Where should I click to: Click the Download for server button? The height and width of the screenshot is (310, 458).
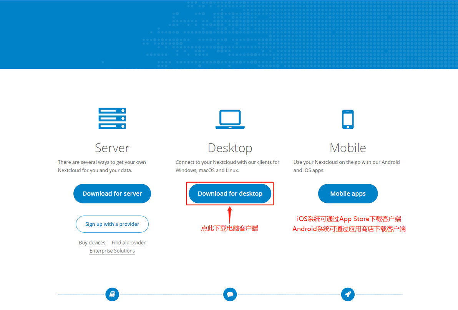[112, 193]
